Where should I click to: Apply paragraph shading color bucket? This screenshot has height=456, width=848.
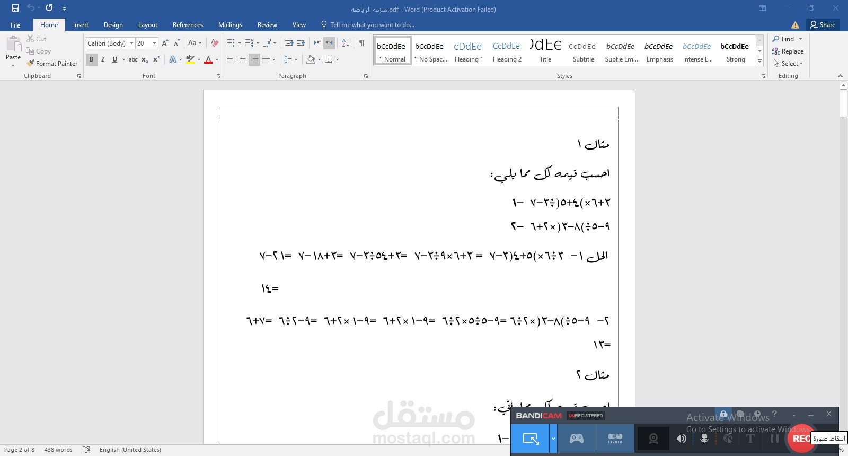(x=311, y=59)
